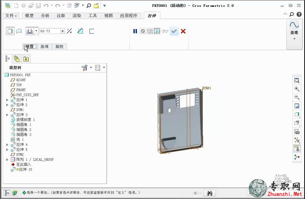Toggle the Remove material option
Viewport: 305px width, 199px height.
tap(80, 31)
